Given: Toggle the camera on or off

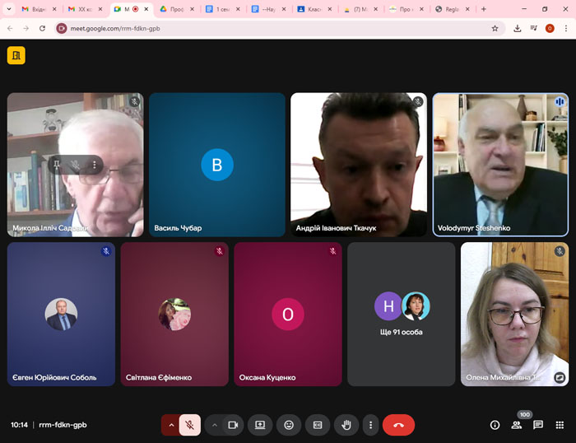Looking at the screenshot, I should pyautogui.click(x=233, y=425).
